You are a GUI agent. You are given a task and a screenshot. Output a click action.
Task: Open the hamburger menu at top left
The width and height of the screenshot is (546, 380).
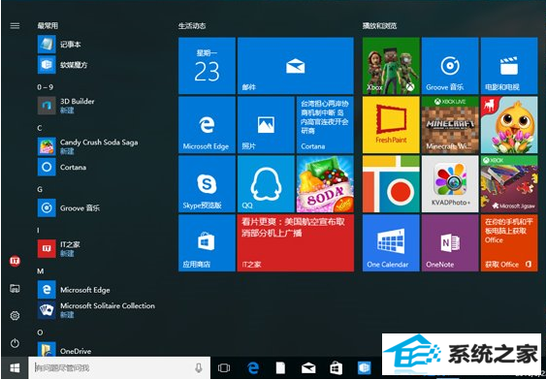click(x=15, y=26)
